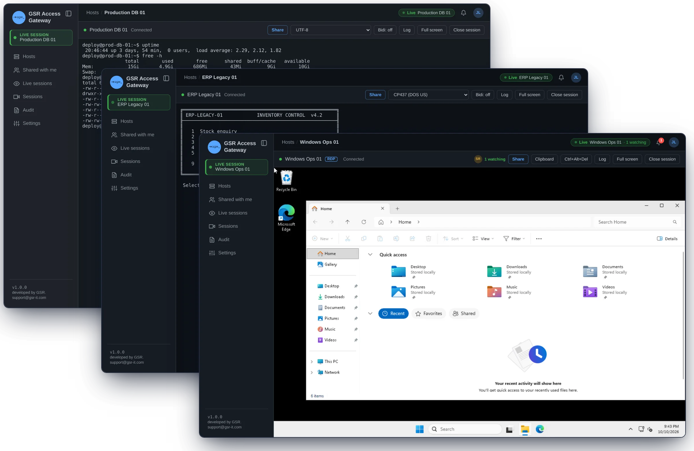Image resolution: width=694 pixels, height=451 pixels.
Task: Collapse sidebar icon in Production DB window
Action: (x=69, y=14)
